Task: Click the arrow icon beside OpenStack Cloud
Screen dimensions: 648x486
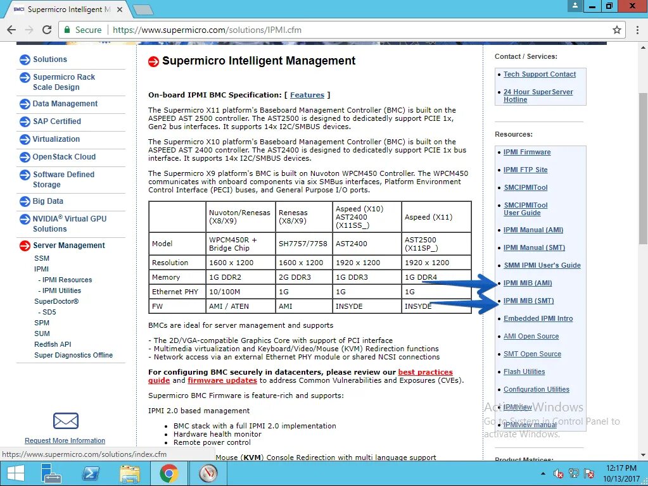Action: point(25,158)
